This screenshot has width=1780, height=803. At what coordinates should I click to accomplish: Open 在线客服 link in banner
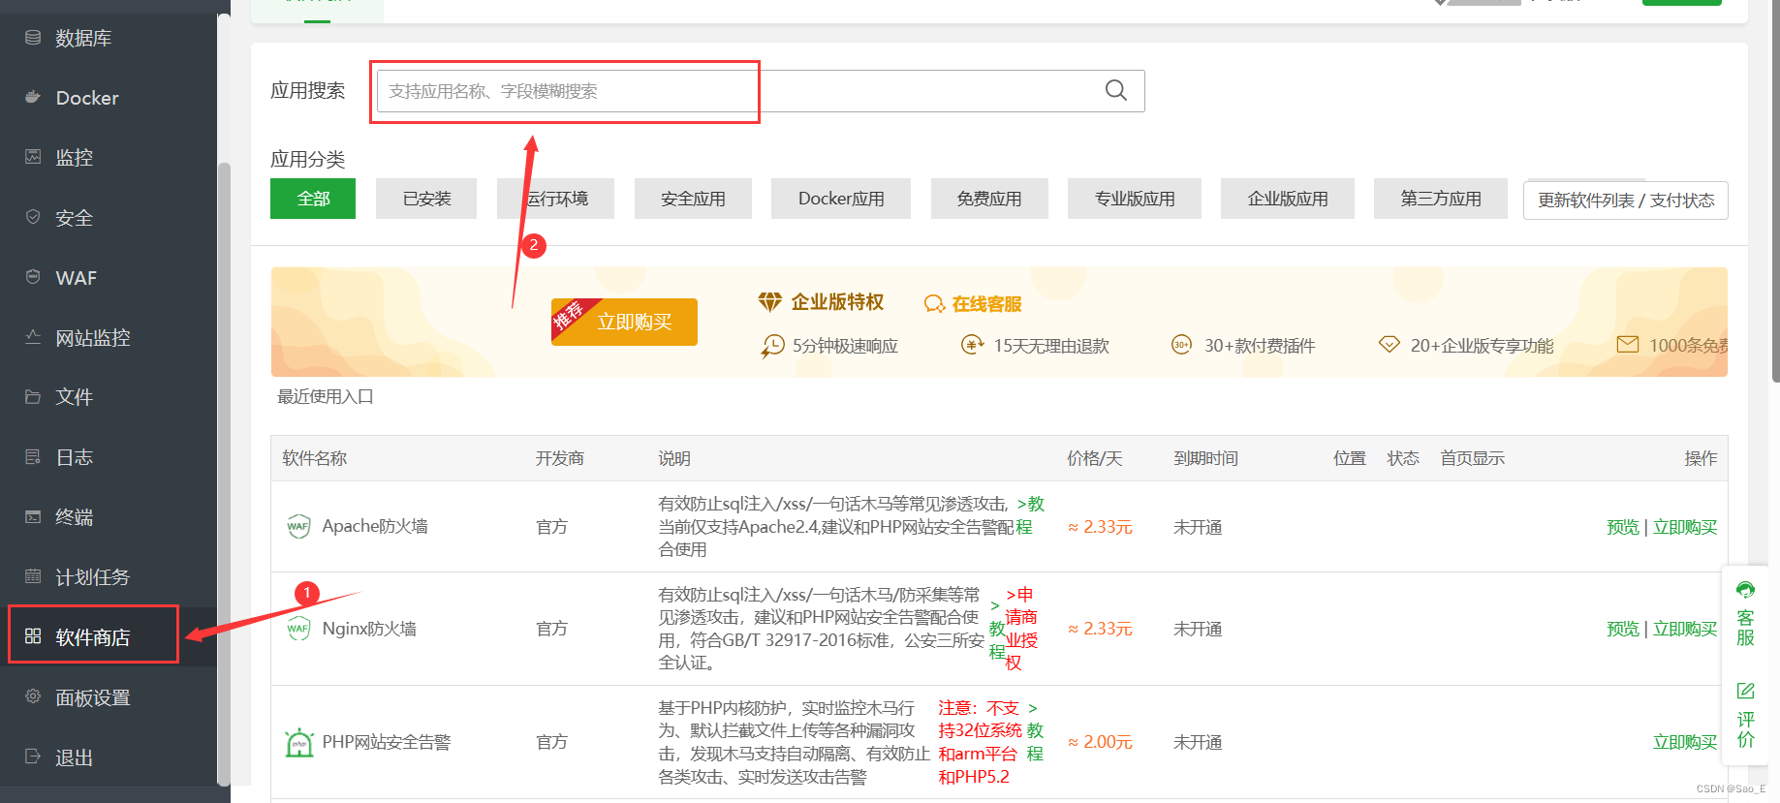click(x=973, y=304)
